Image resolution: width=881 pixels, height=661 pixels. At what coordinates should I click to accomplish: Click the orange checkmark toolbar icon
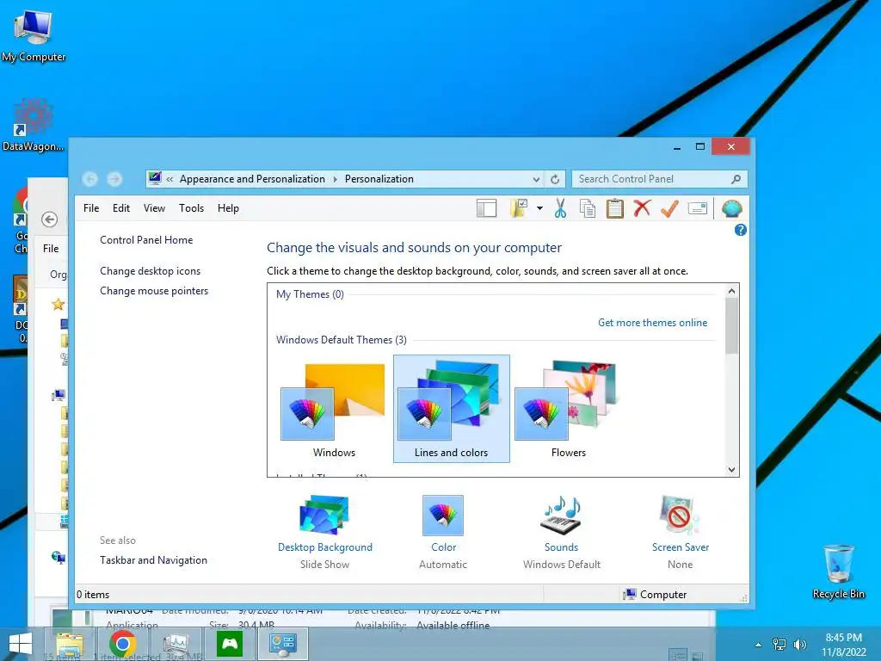[669, 208]
